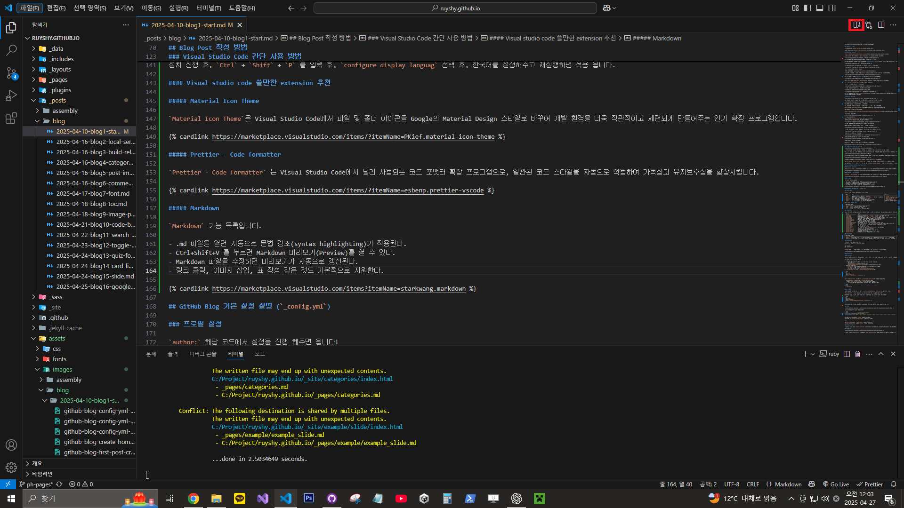Image resolution: width=904 pixels, height=508 pixels.
Task: Toggle the secondary side bar visibility
Action: 832,8
